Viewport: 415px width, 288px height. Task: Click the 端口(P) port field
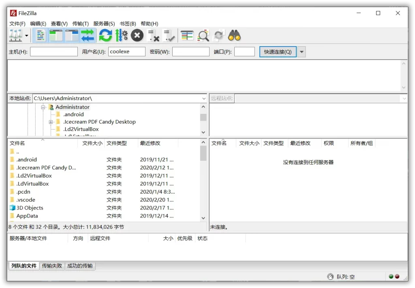[244, 51]
